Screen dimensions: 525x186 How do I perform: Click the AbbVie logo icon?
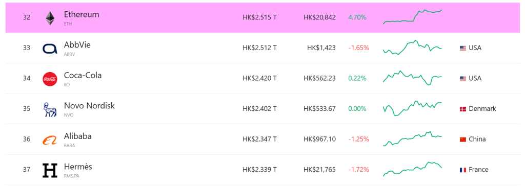coord(50,49)
